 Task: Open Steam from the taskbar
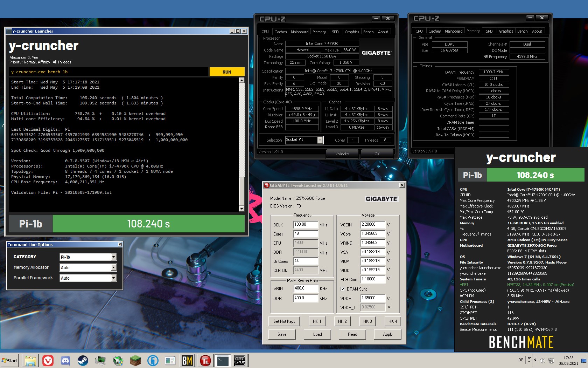coord(83,361)
